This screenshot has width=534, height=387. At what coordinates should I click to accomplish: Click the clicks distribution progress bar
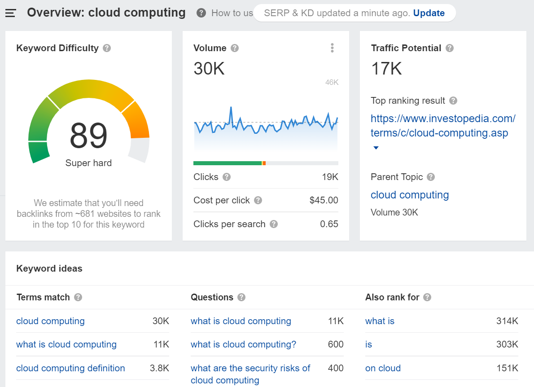(266, 163)
